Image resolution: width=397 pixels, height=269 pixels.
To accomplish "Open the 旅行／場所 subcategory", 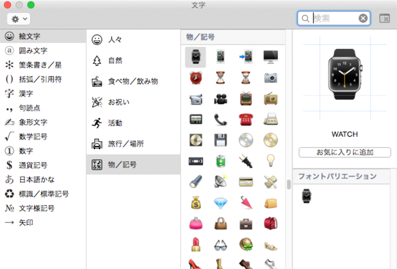I will click(133, 144).
